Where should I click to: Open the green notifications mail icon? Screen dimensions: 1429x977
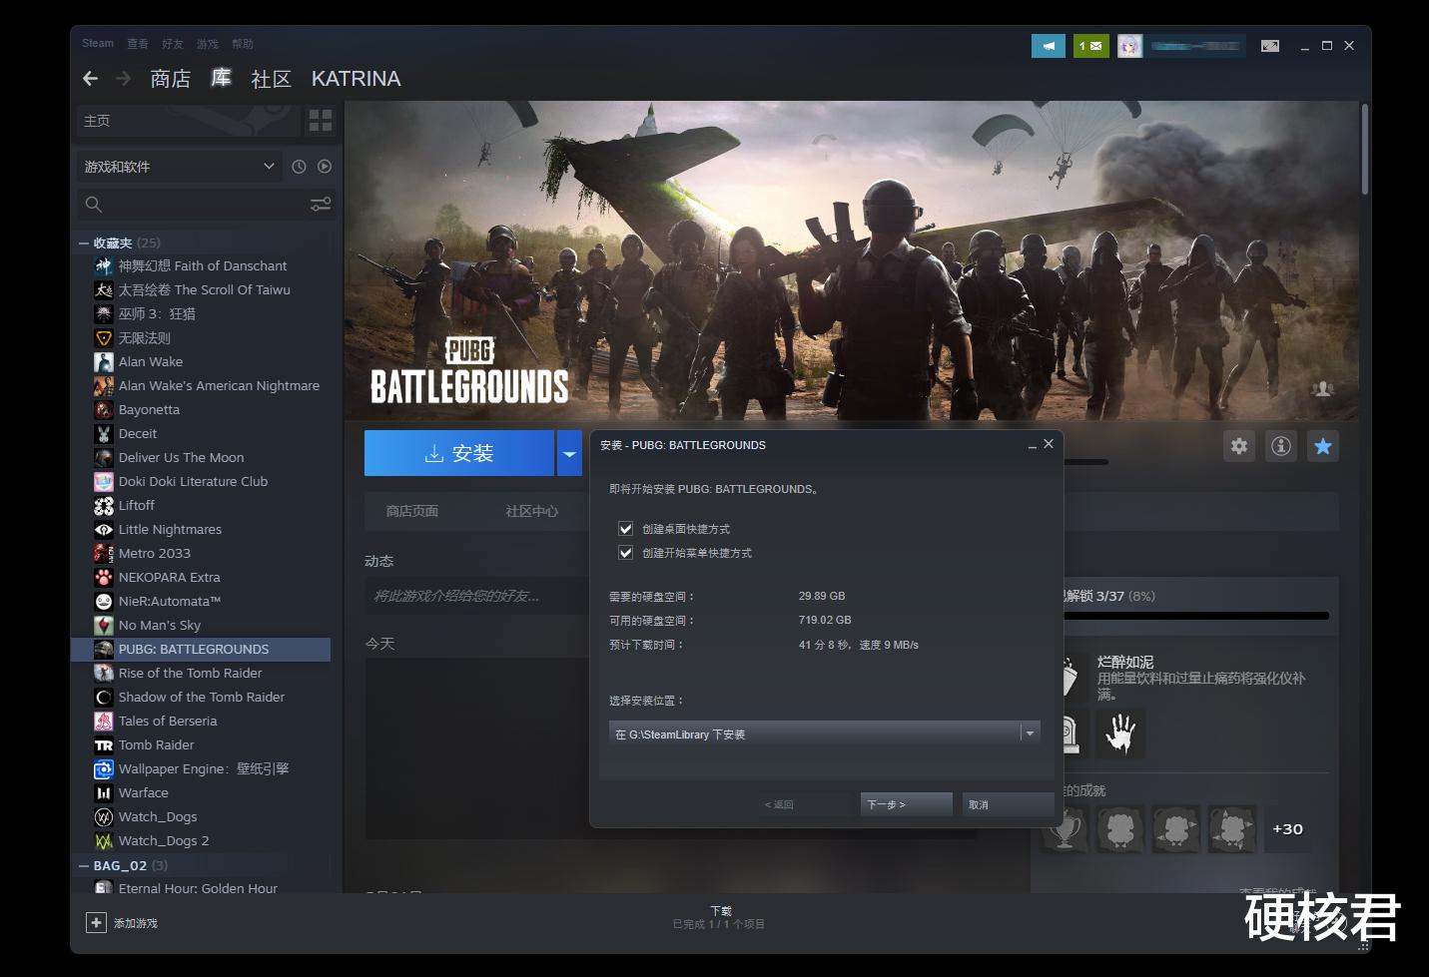[1091, 46]
